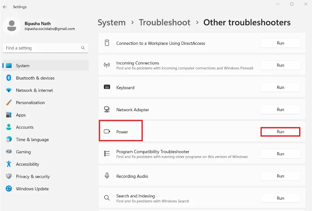Click the Bluetooth icon in sidebar
The image size is (312, 211).
(x=9, y=78)
